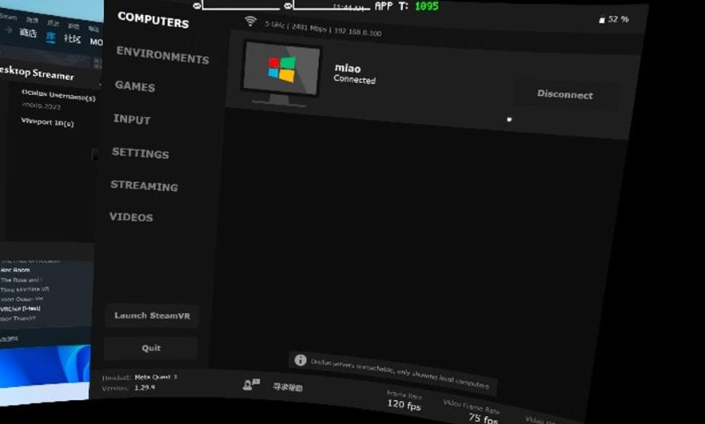Click the 75 fps video frame rate value
The height and width of the screenshot is (424, 705).
tap(483, 418)
